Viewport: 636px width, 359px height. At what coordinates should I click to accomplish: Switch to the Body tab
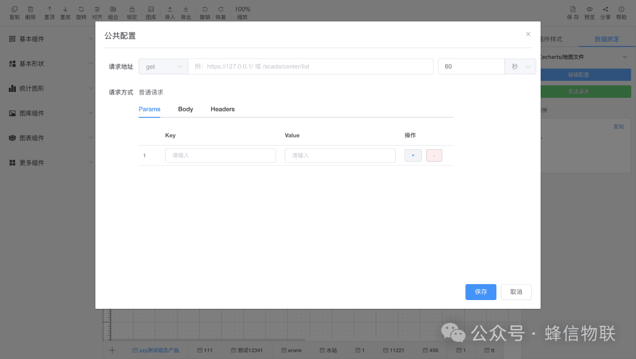click(x=185, y=109)
